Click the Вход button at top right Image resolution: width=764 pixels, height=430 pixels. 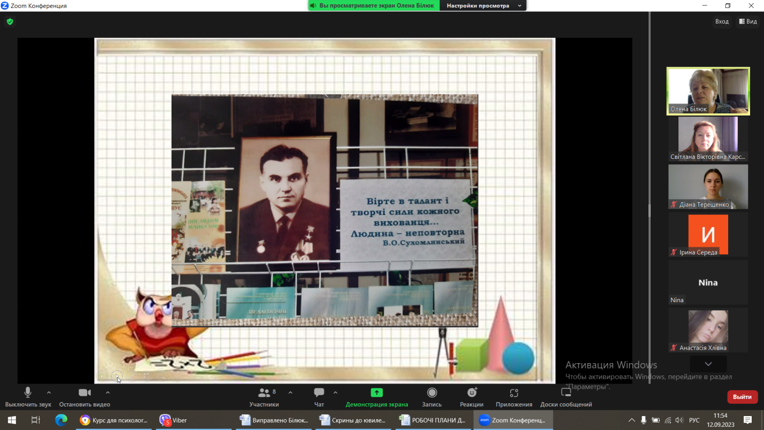coord(722,21)
